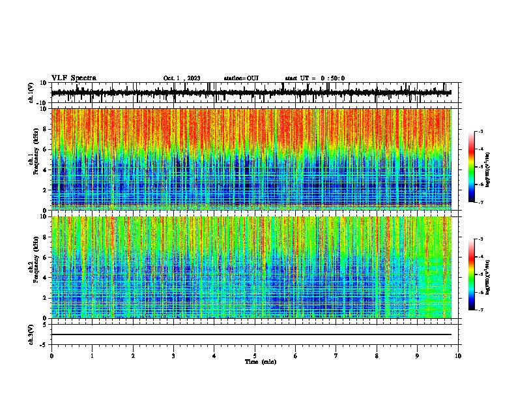The image size is (516, 399).
Task: Click the "-7" label on ch.2 color scale
Action: tap(480, 310)
